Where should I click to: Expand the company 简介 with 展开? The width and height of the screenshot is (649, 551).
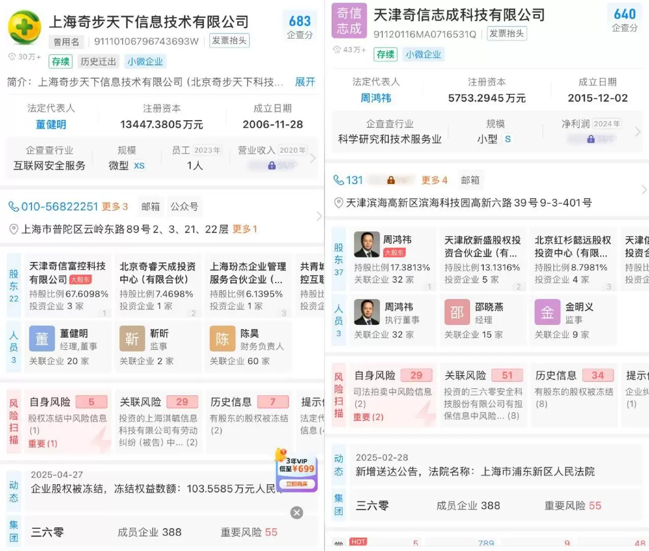tap(305, 82)
